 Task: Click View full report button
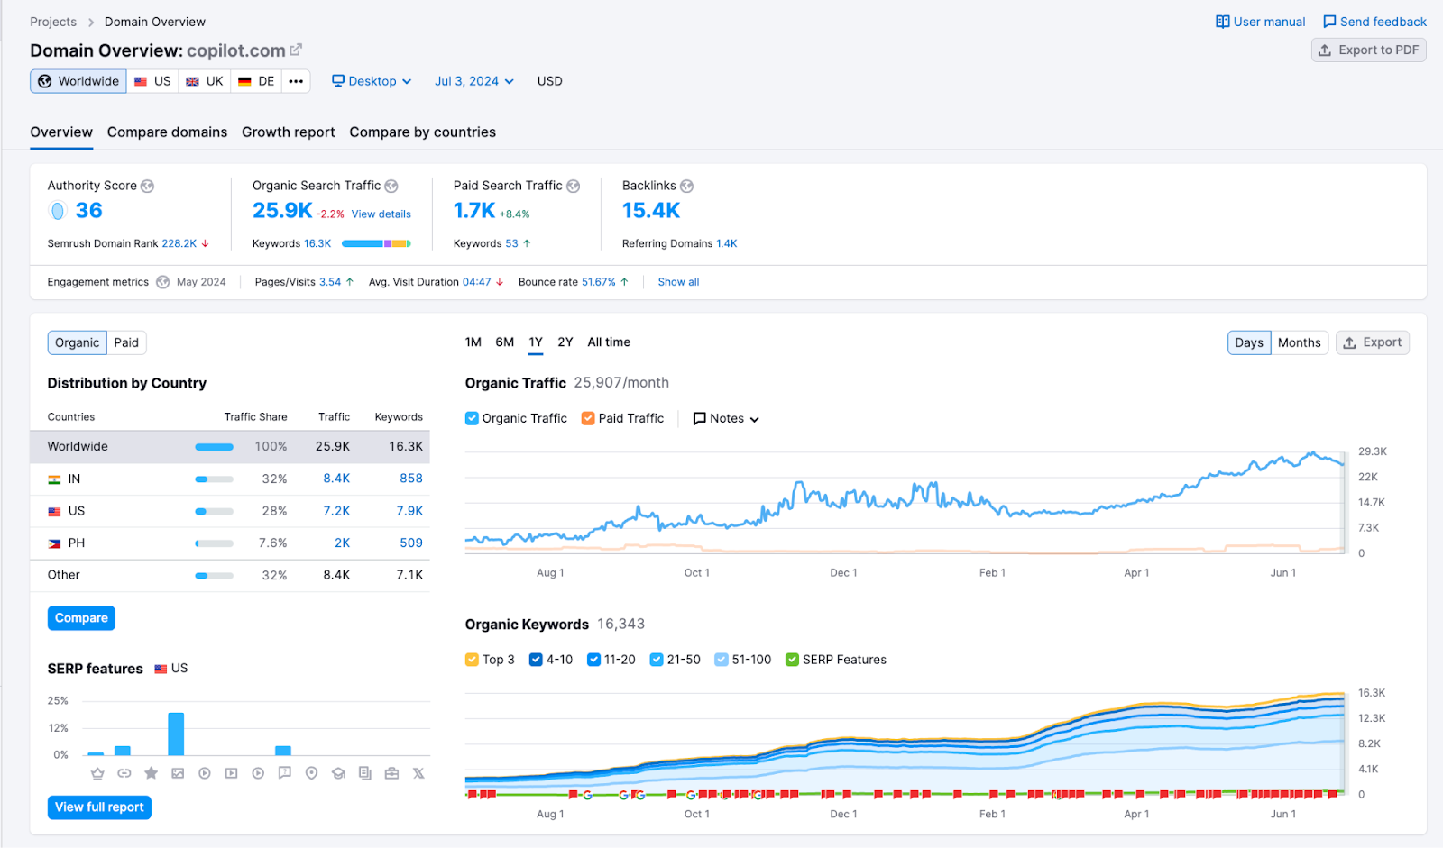click(99, 807)
